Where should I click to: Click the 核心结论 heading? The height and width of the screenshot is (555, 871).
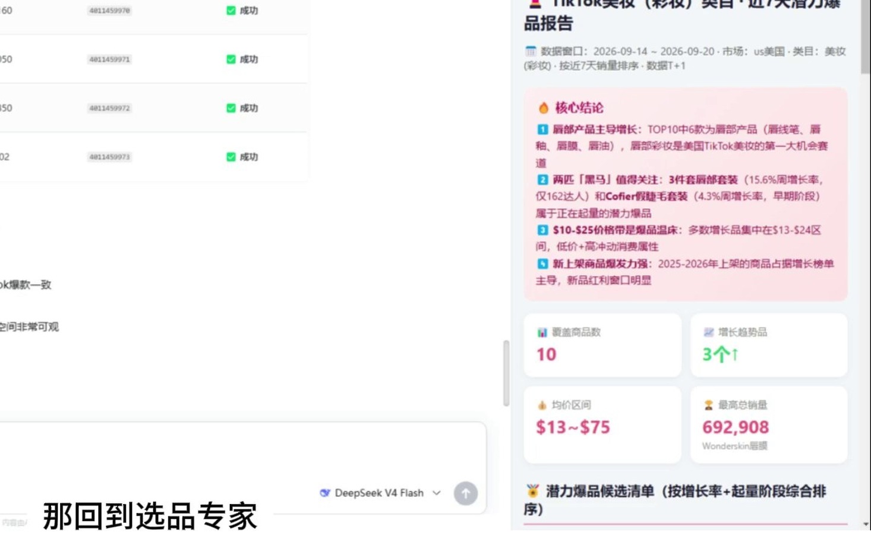tap(579, 108)
